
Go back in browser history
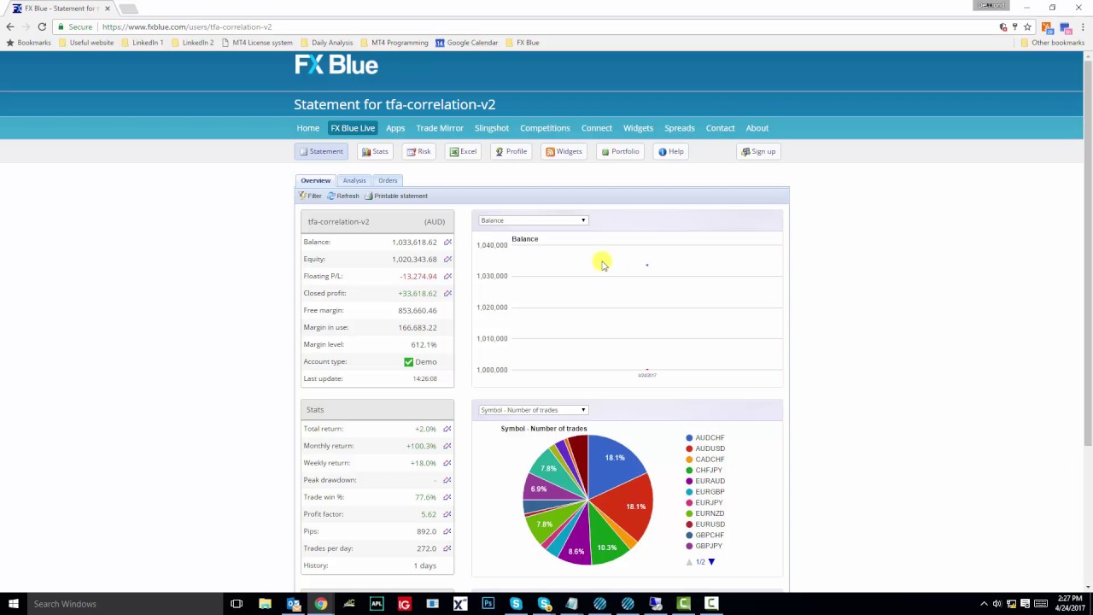[10, 26]
